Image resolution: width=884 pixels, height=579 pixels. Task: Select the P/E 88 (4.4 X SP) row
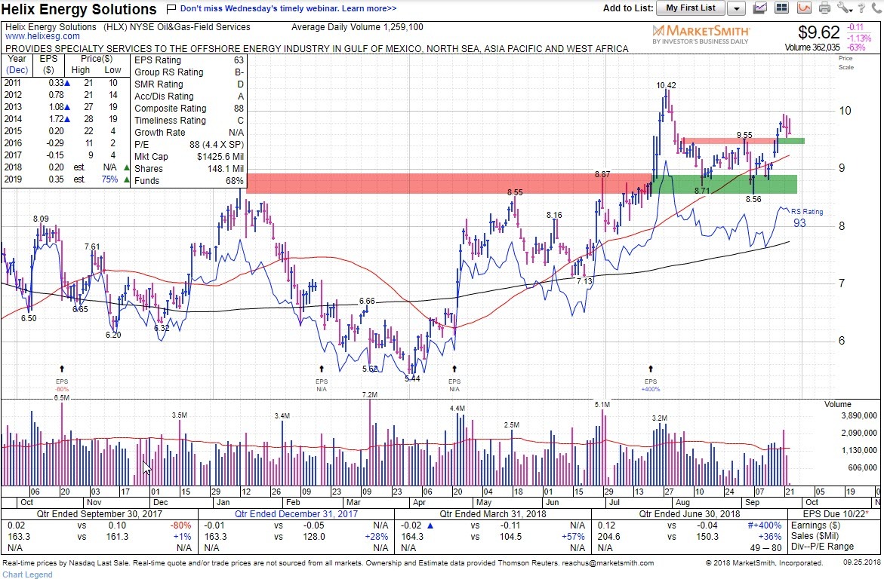click(x=189, y=145)
